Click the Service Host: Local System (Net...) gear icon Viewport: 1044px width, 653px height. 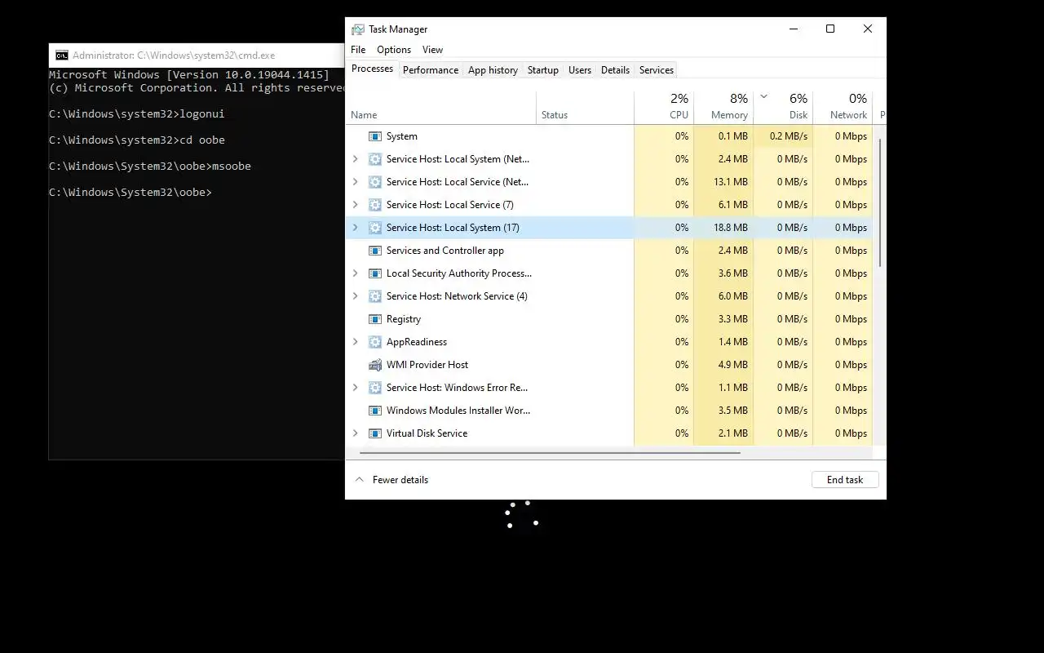click(375, 159)
